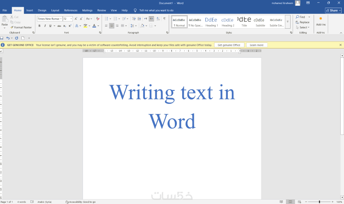Open the References tab
The width and height of the screenshot is (344, 204).
pos(70,10)
